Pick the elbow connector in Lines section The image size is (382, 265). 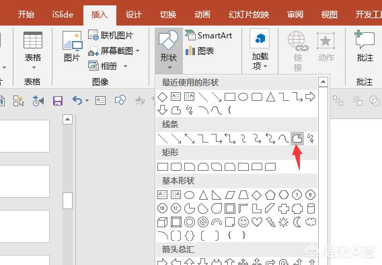tap(203, 139)
